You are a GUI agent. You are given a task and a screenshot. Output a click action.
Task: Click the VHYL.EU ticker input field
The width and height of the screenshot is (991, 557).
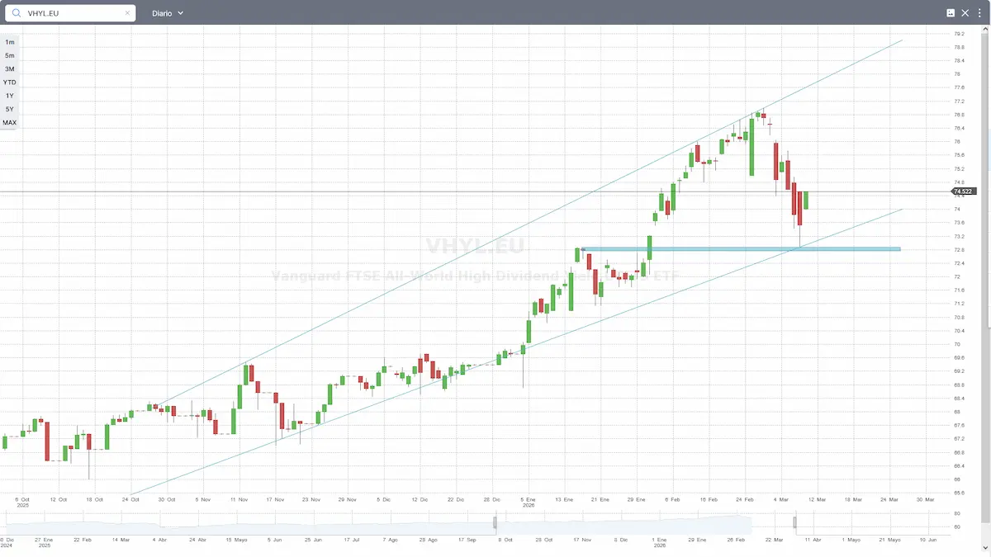pyautogui.click(x=70, y=12)
